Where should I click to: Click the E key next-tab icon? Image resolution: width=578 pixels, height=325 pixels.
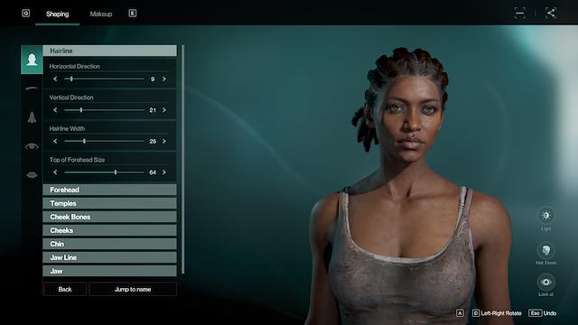pyautogui.click(x=133, y=14)
